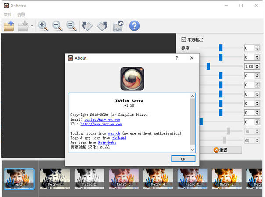Click the 亮度 value spinner arrows

(257, 48)
